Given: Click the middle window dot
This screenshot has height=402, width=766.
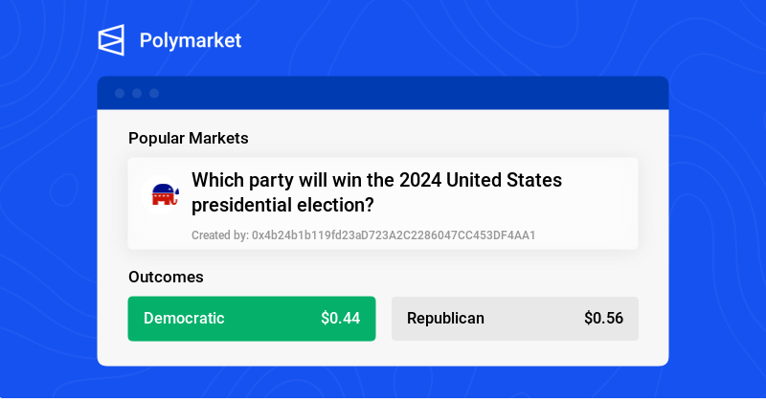Looking at the screenshot, I should pos(137,93).
